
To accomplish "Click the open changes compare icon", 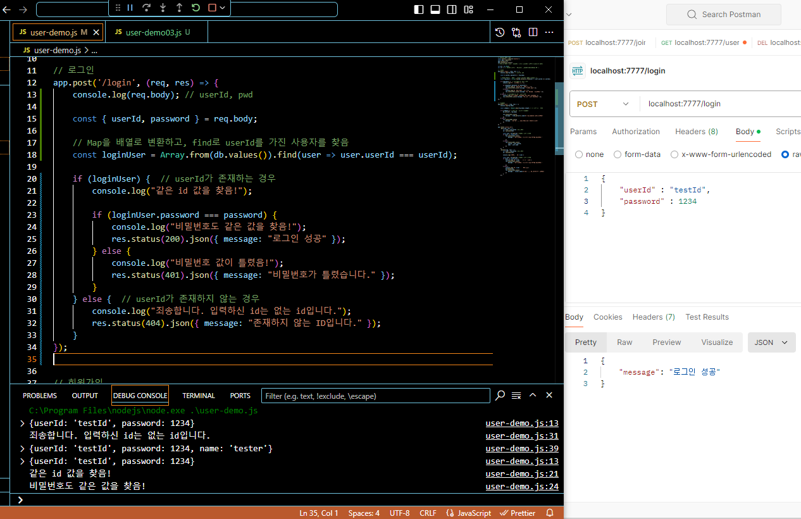I will (516, 32).
